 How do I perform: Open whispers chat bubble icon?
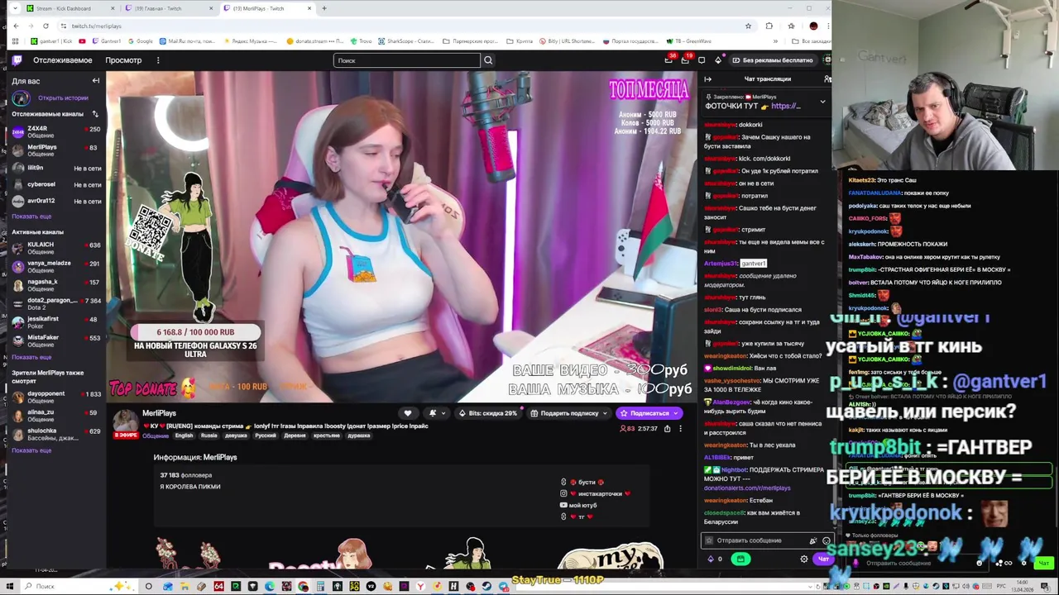point(702,60)
